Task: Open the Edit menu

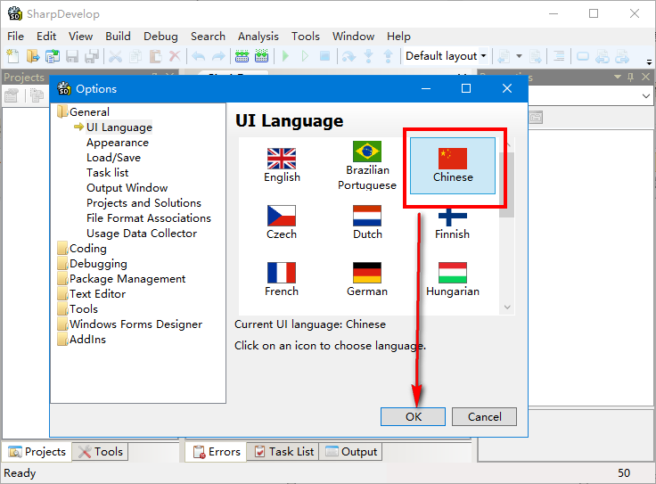Action: [x=46, y=37]
